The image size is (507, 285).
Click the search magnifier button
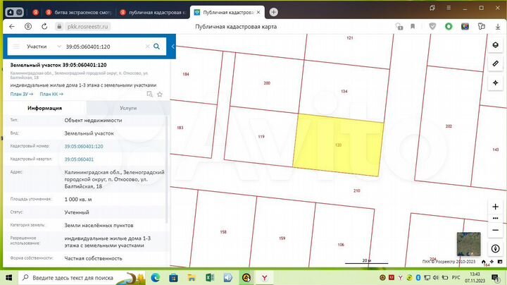[156, 47]
